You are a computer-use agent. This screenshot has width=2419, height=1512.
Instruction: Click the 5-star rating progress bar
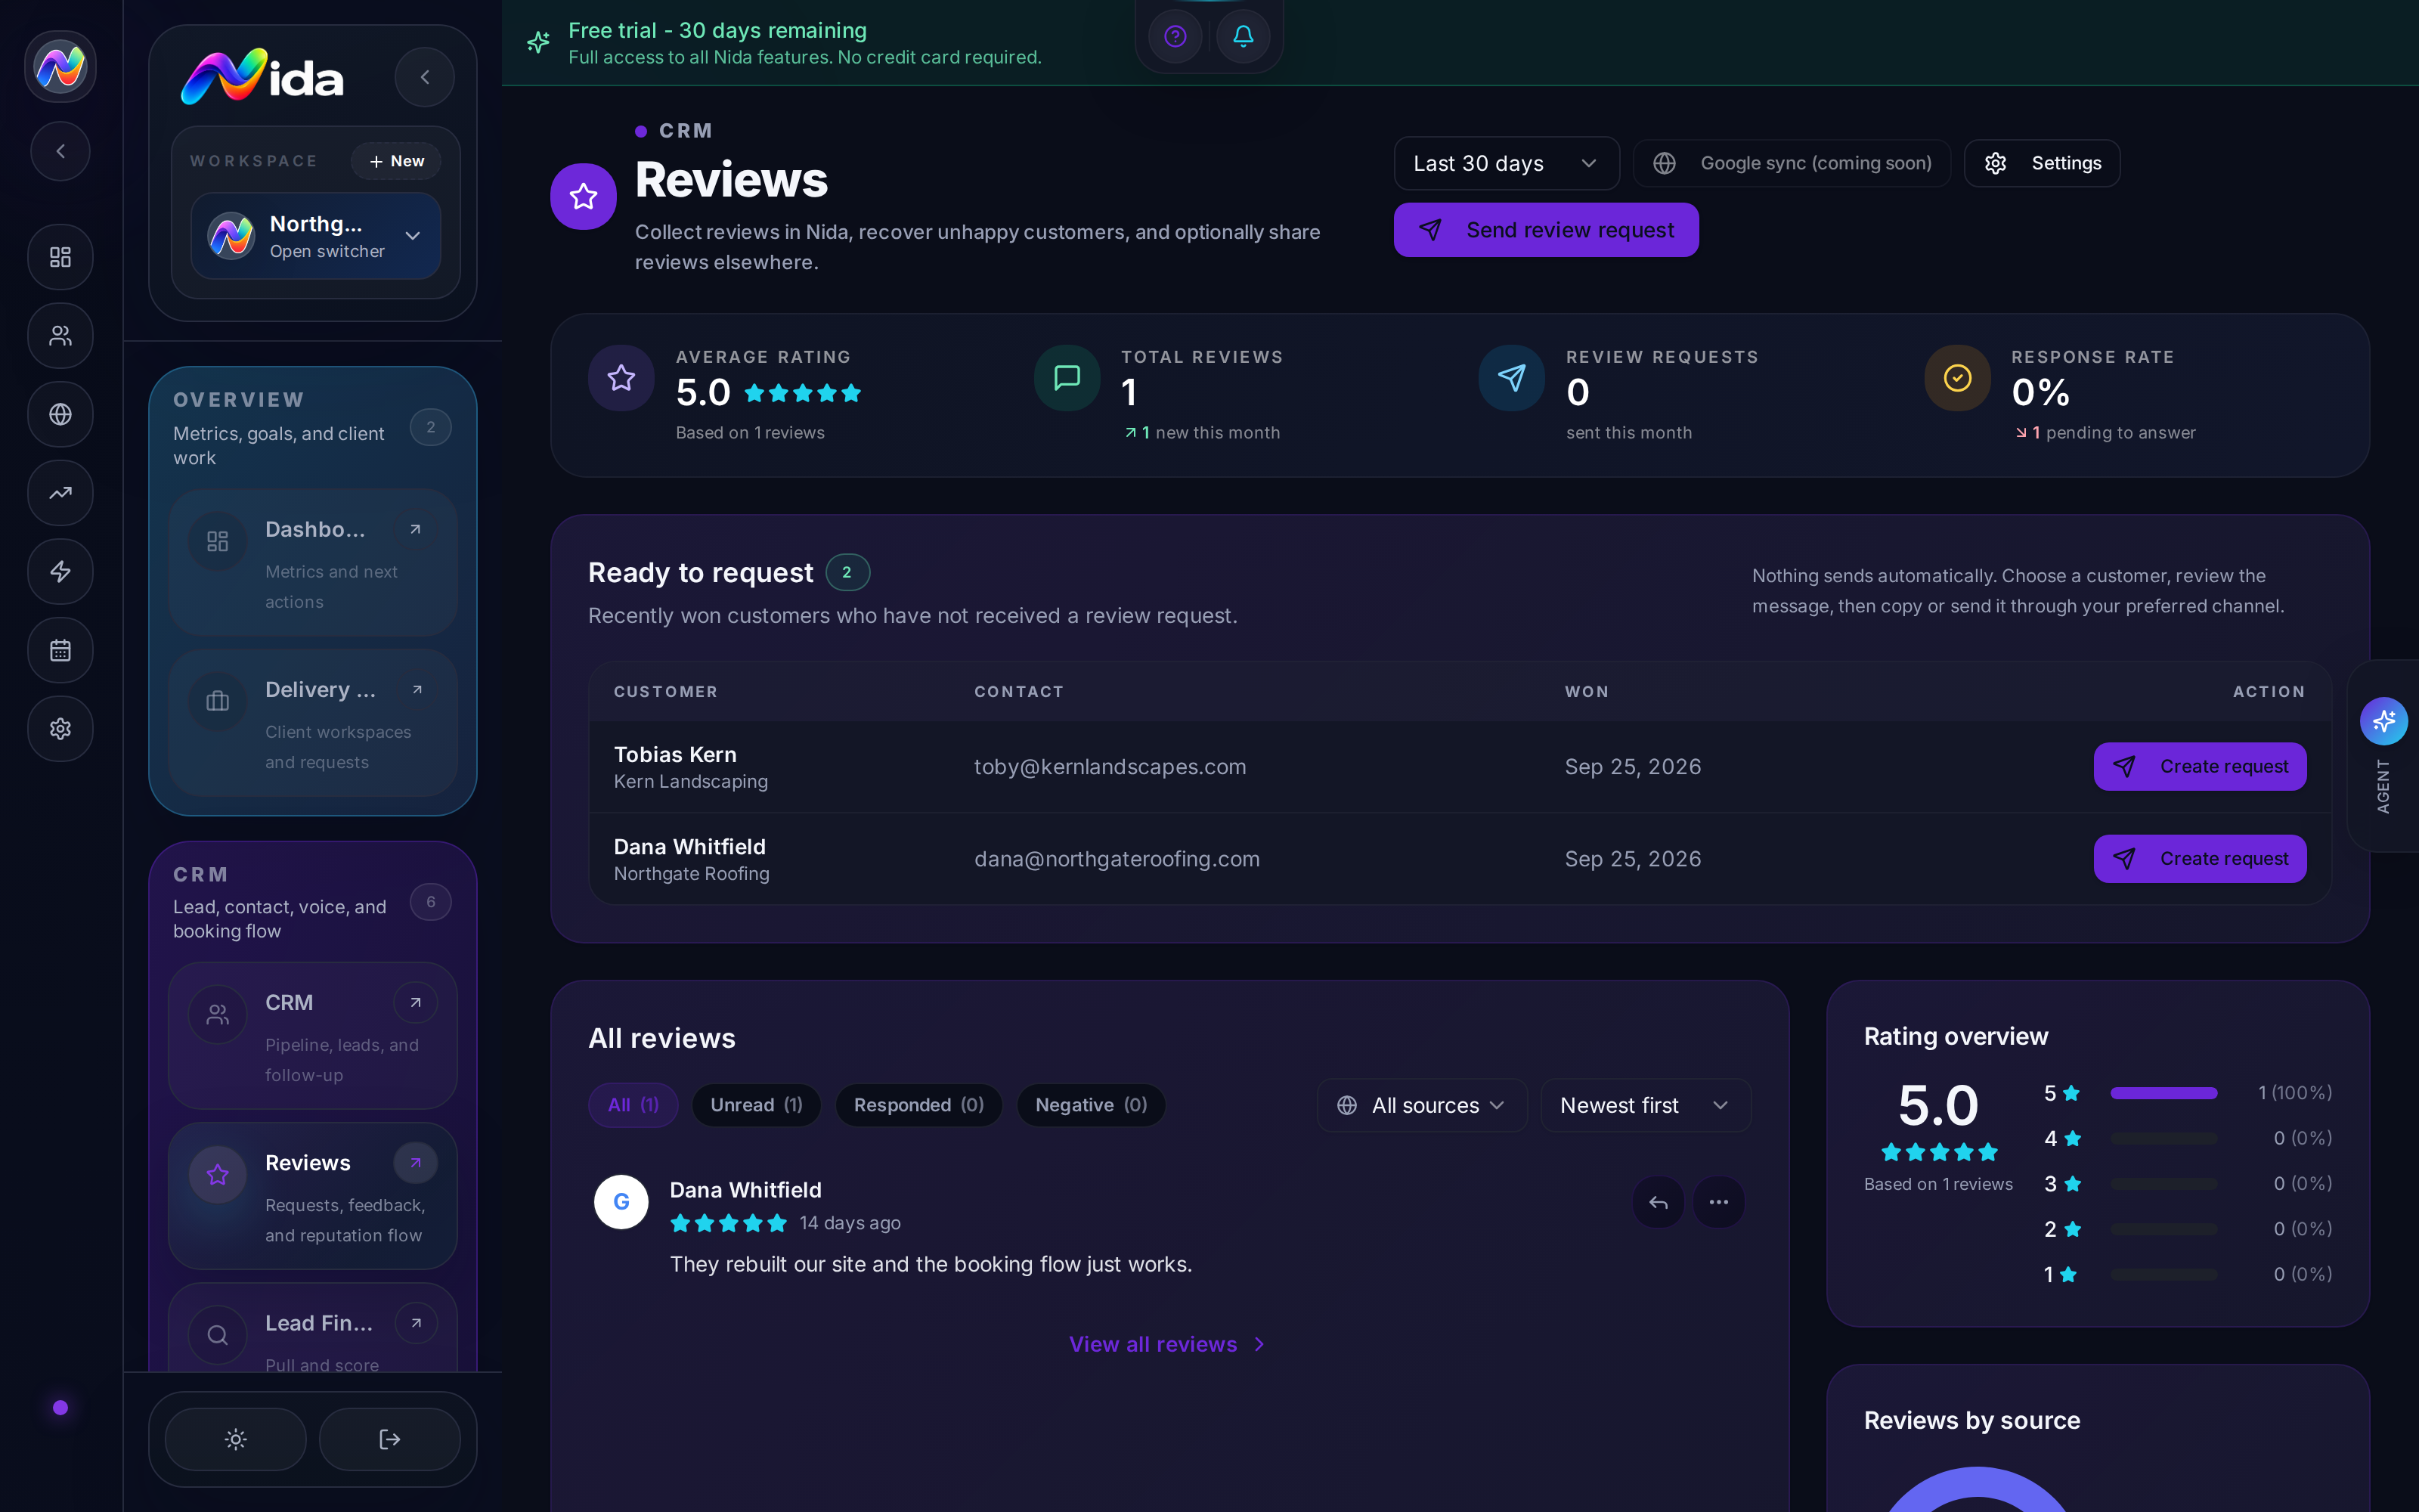[x=2164, y=1093]
